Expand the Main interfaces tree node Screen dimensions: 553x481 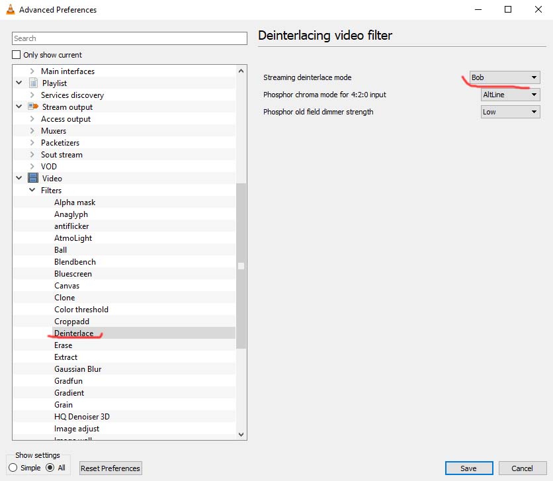[x=32, y=71]
